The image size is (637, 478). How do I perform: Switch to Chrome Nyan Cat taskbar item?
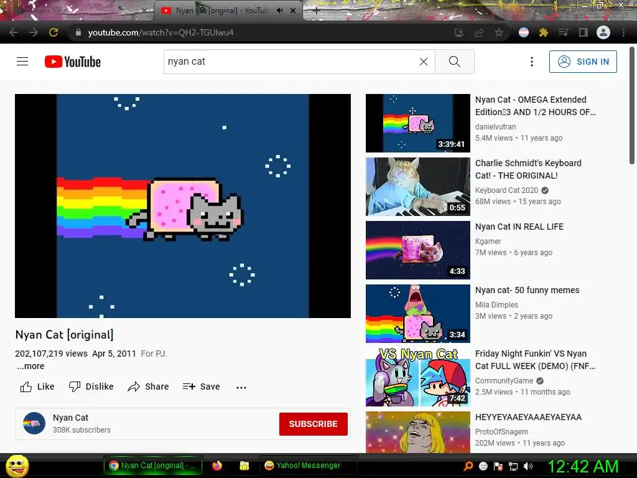[x=153, y=466]
